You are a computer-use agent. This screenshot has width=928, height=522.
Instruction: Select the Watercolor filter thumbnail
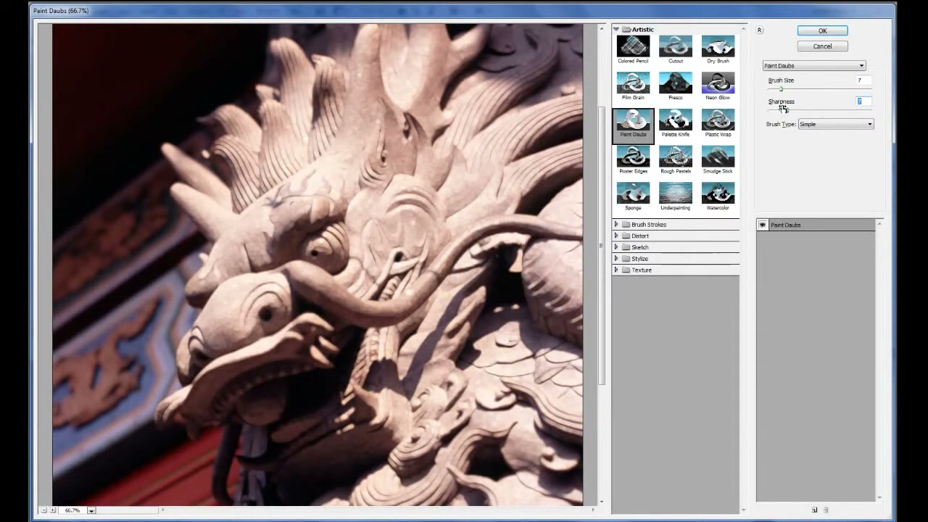(x=718, y=196)
